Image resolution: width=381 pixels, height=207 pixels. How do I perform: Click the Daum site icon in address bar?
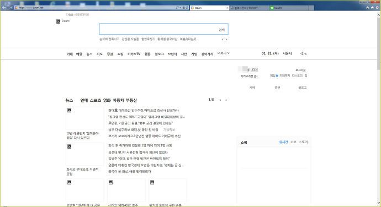tap(16, 8)
